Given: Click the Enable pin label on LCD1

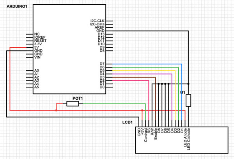Looking at the screenshot, I should point(156,133).
